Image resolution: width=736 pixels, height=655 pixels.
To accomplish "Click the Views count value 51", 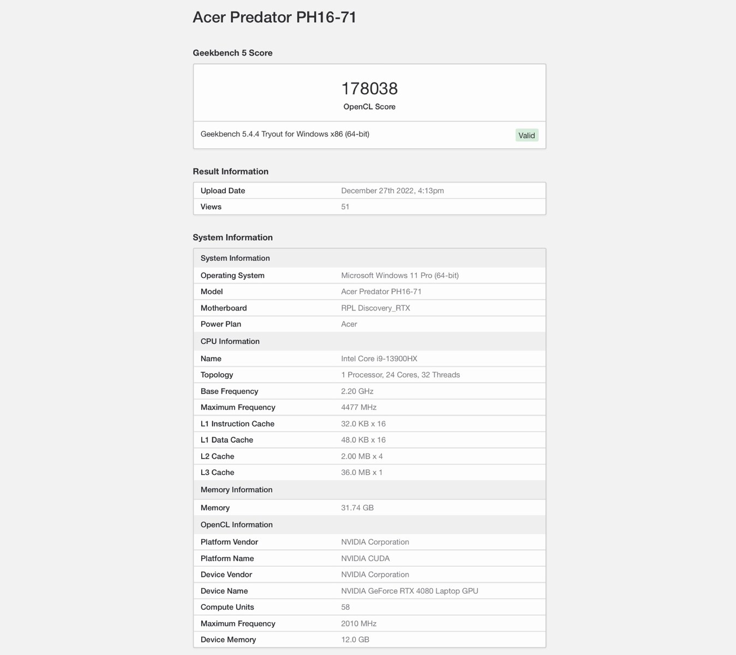I will (x=345, y=207).
